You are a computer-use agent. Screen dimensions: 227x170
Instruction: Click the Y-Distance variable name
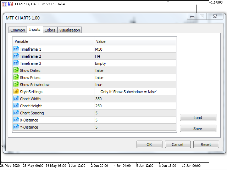[x=29, y=127]
